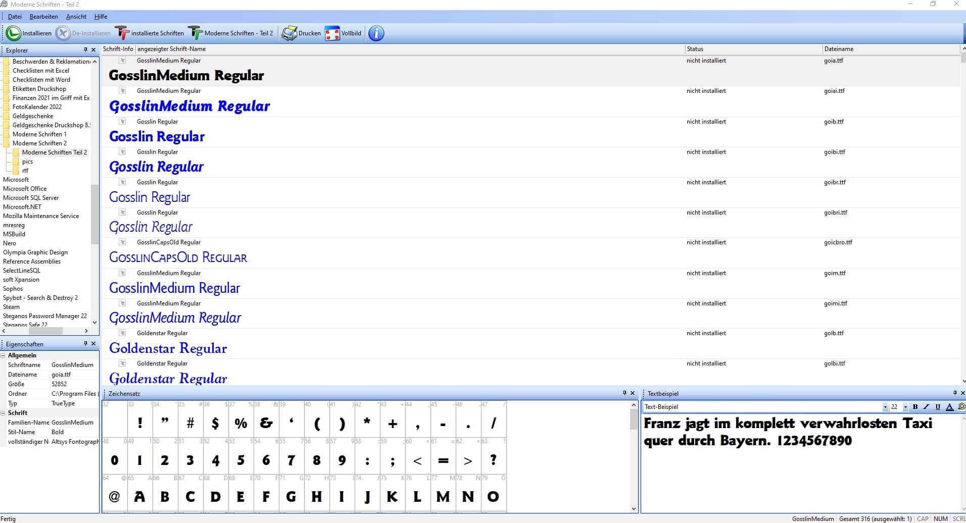Pin the Explorer panel
The image size is (966, 523).
click(85, 49)
